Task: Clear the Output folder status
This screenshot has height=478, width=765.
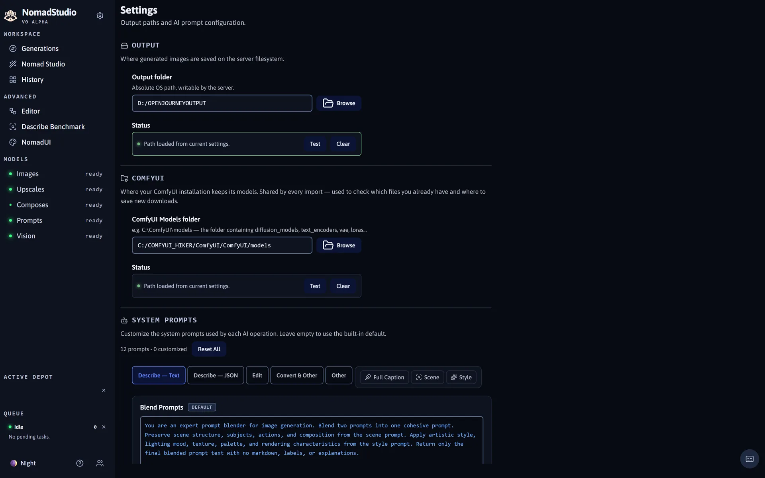Action: click(x=343, y=144)
